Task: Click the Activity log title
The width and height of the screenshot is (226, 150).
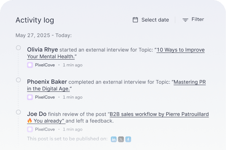Action: coord(35,20)
